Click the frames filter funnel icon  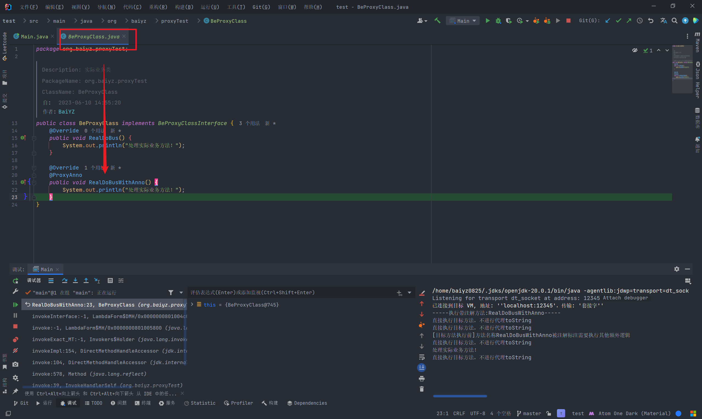point(171,293)
